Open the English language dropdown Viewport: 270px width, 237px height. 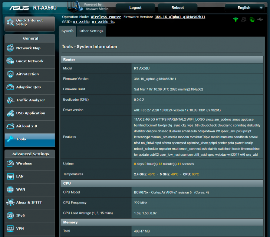(x=245, y=8)
